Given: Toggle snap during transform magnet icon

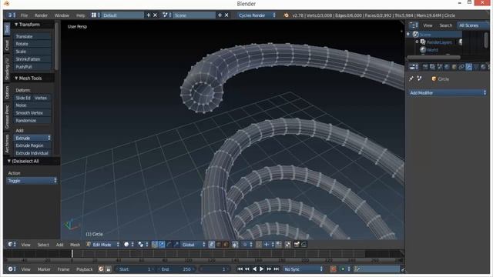Looking at the screenshot, I should 259,245.
